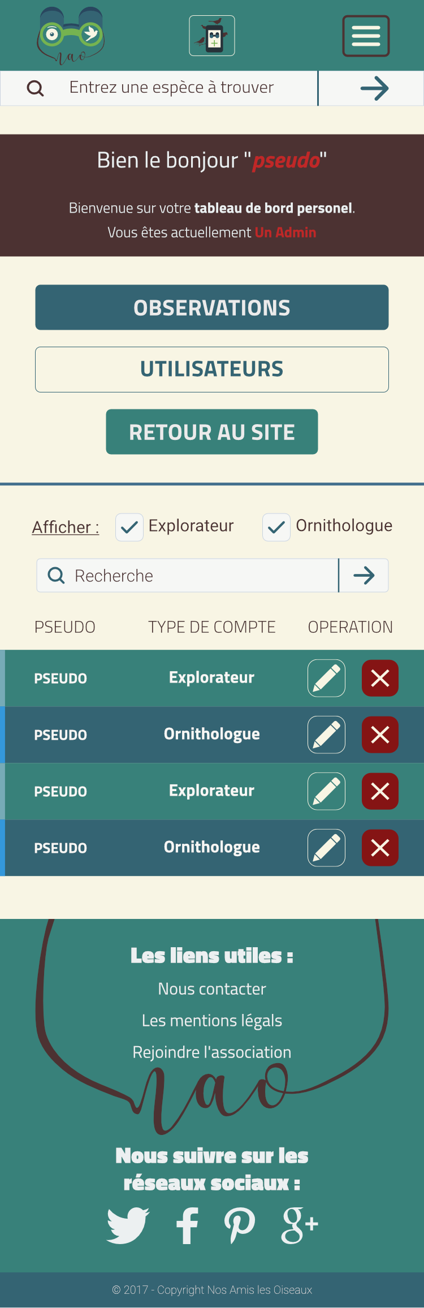Open the Pinterest page
Viewport: 424px width, 1308px height.
240,1225
